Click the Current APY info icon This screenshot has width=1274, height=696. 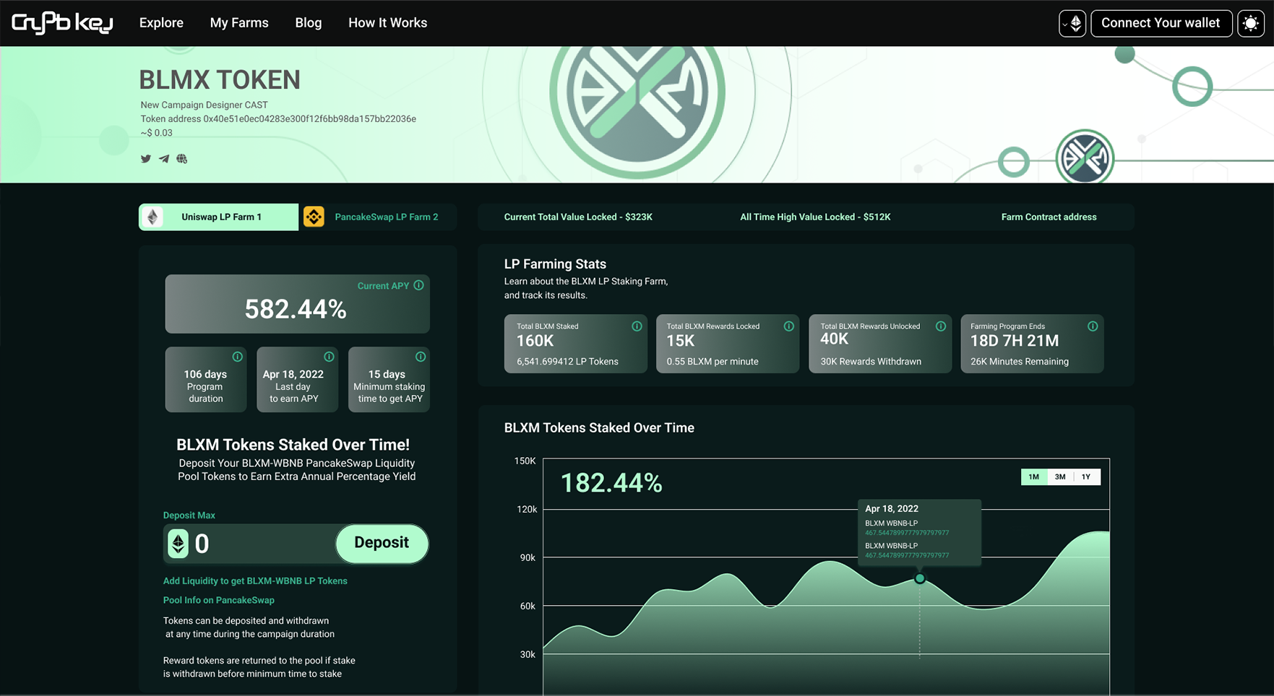[418, 285]
